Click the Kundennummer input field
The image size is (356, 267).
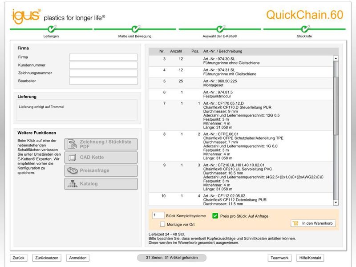pyautogui.click(x=103, y=65)
